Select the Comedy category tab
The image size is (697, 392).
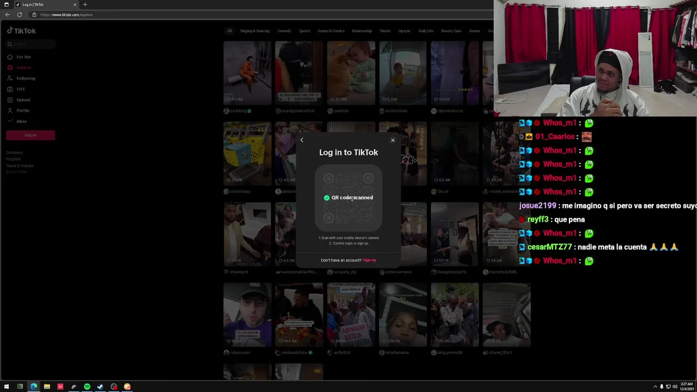[284, 31]
